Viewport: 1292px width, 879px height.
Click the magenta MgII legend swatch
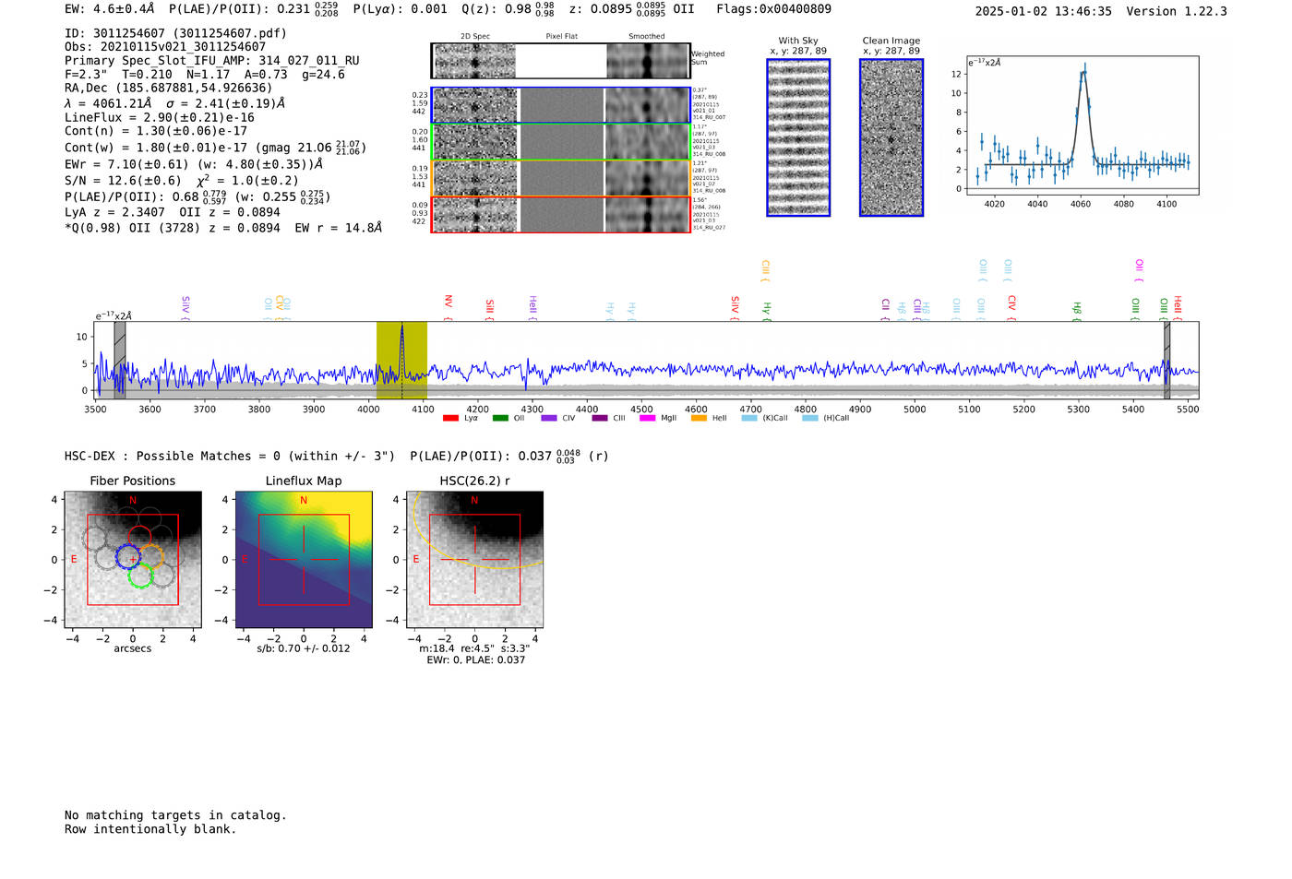[646, 418]
